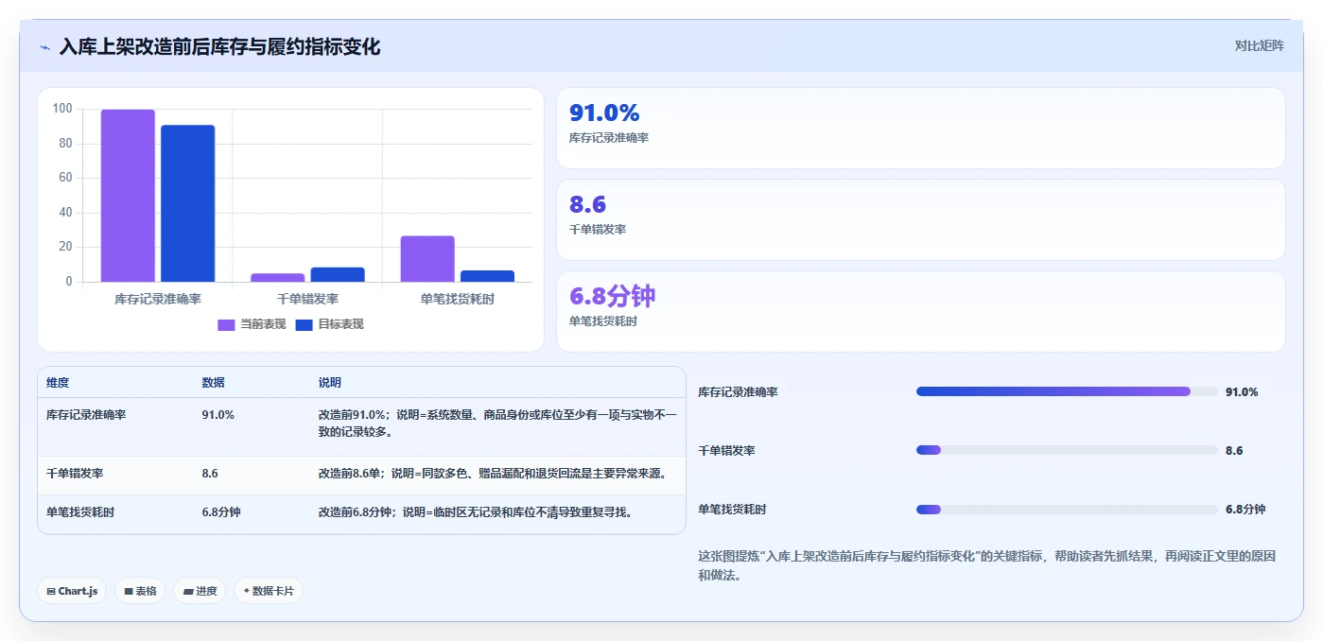The height and width of the screenshot is (641, 1323).
Task: Click the 100 y-axis tick label
Action: pyautogui.click(x=62, y=109)
